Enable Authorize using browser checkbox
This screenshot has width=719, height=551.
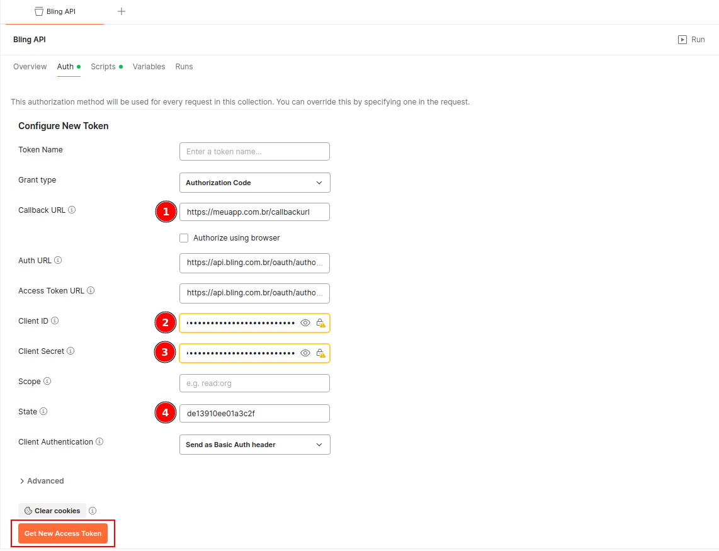[184, 238]
